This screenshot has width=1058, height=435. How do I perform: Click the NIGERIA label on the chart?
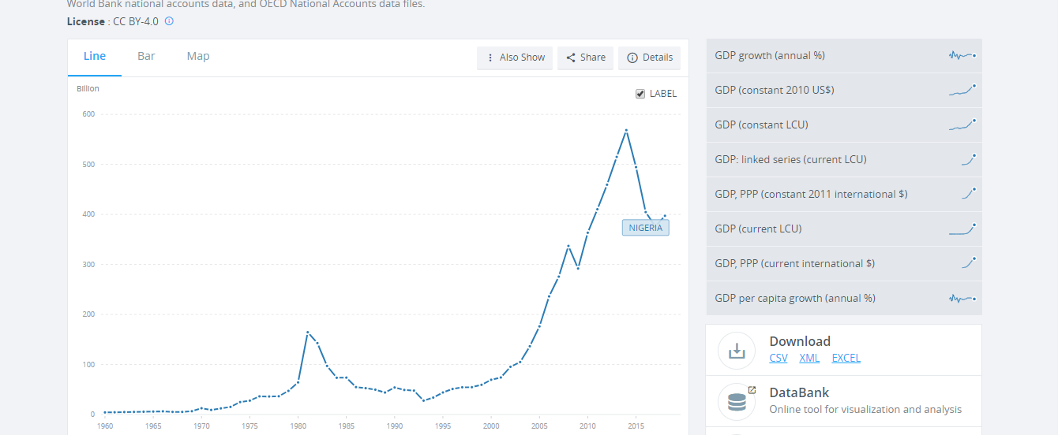coord(645,228)
